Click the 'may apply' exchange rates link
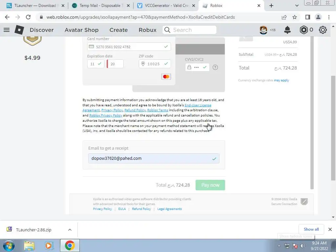 281,80
